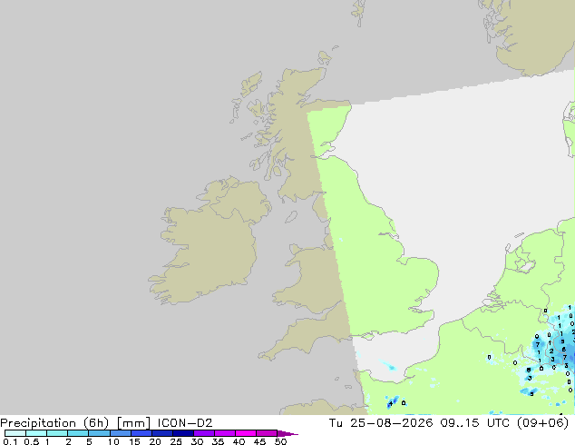The height and width of the screenshot is (445, 575).
Task: Click the '0.5' legend scale label
Action: click(31, 441)
